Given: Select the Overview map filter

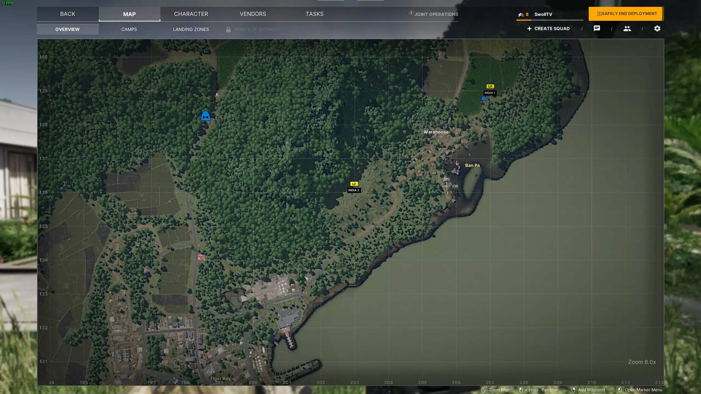Looking at the screenshot, I should click(x=67, y=29).
